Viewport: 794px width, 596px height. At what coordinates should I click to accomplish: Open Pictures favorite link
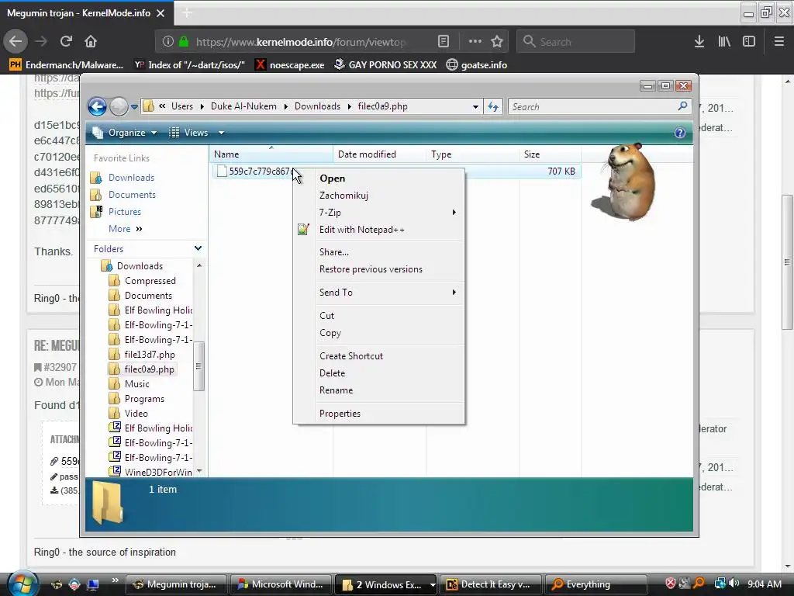[x=125, y=212]
